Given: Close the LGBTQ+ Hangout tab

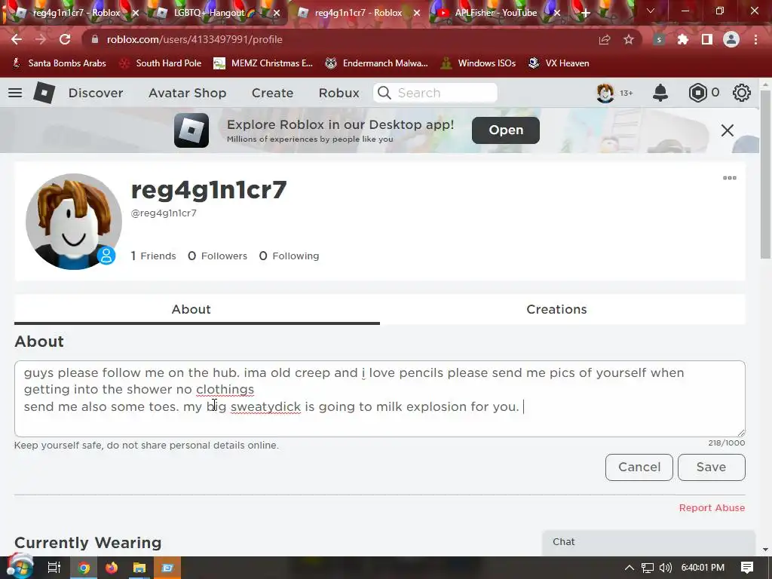Looking at the screenshot, I should tap(277, 13).
